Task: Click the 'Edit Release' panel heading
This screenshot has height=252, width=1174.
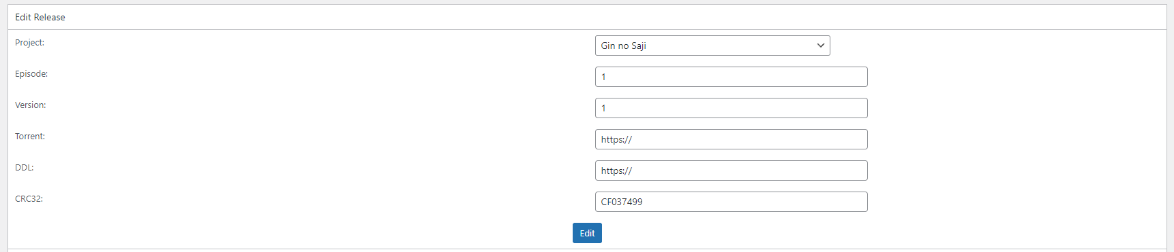Action: click(x=40, y=17)
